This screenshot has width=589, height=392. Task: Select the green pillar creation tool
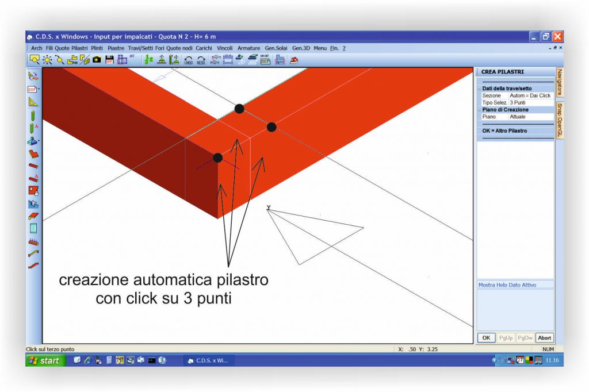(x=33, y=116)
